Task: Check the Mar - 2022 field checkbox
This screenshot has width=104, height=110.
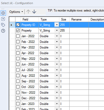Action: (x=18, y=47)
